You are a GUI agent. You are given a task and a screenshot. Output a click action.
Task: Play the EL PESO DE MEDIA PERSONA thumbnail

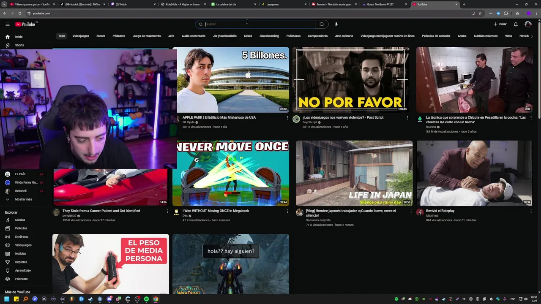(x=111, y=264)
